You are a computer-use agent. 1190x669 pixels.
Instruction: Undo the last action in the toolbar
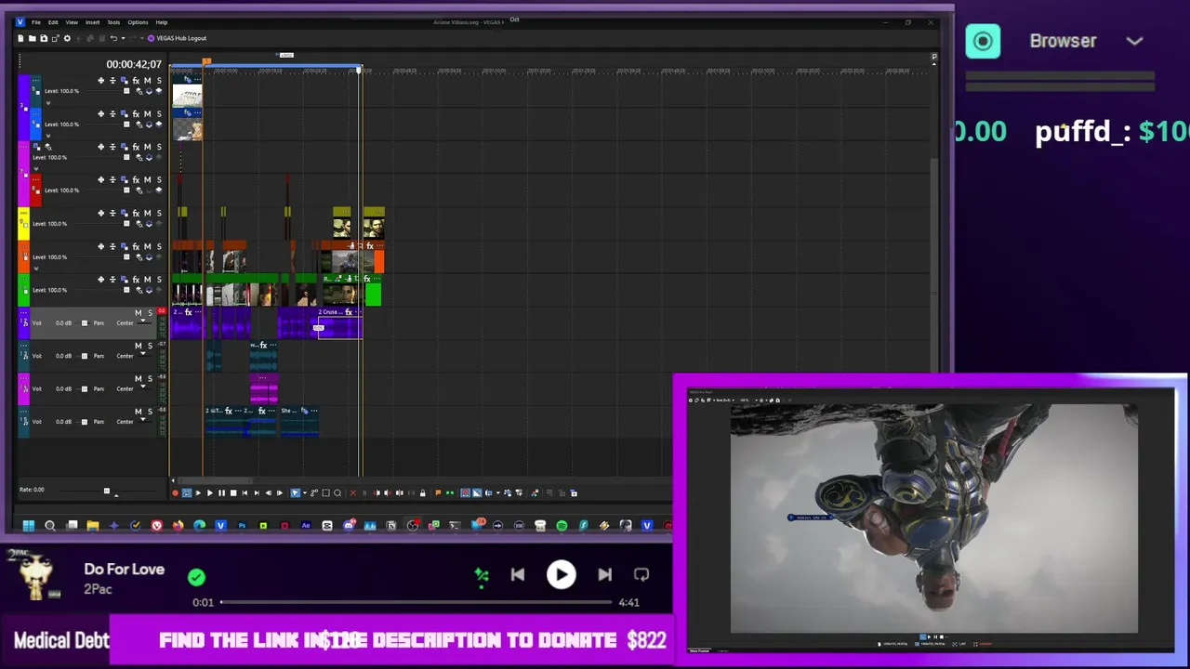[113, 38]
